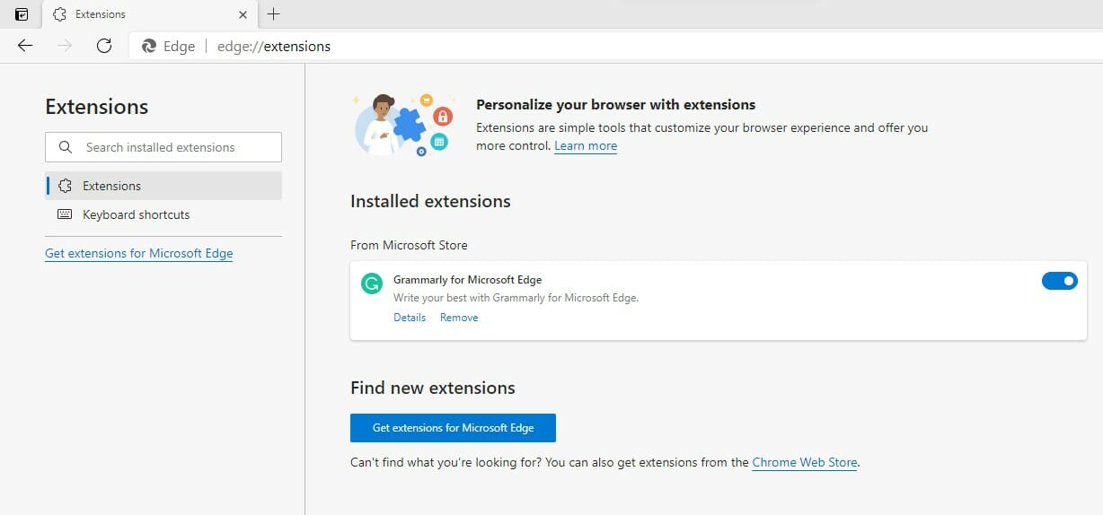Open the sidebar Get extensions for Microsoft Edge link
This screenshot has height=515, width=1103.
[x=138, y=253]
